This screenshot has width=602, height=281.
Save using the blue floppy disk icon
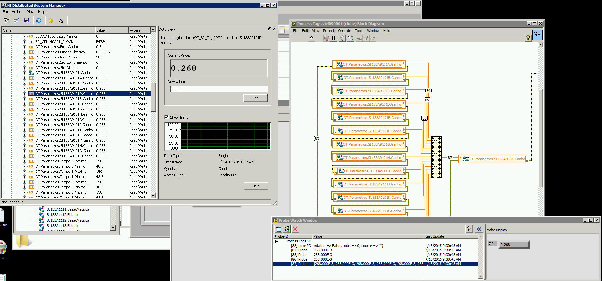click(x=27, y=20)
